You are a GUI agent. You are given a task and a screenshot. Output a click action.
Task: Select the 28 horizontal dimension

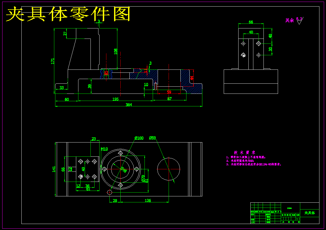point(115,200)
